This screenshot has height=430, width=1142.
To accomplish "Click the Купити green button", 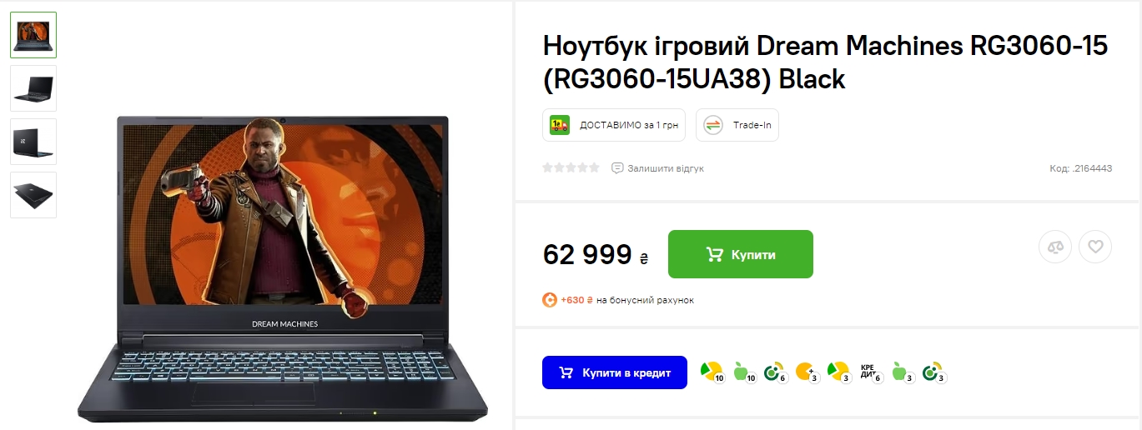I will (741, 254).
